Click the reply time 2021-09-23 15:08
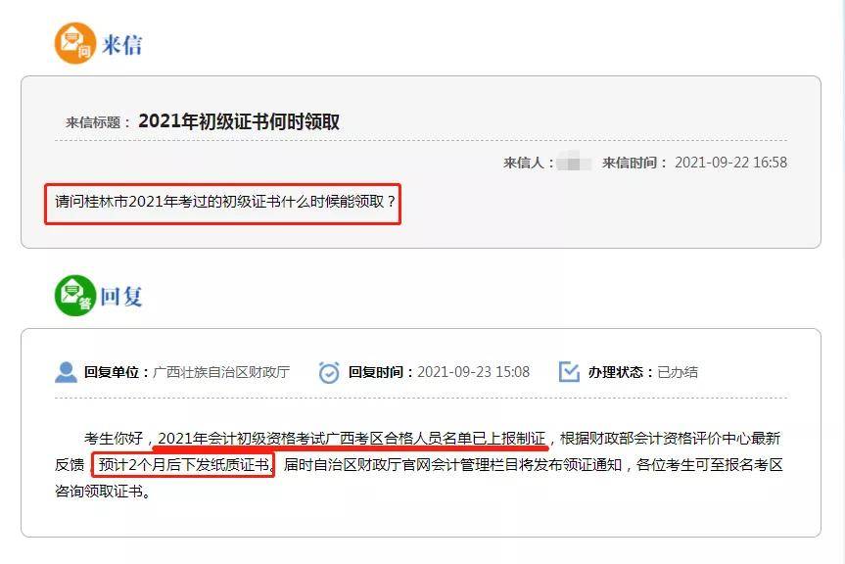This screenshot has width=845, height=564. tap(473, 372)
